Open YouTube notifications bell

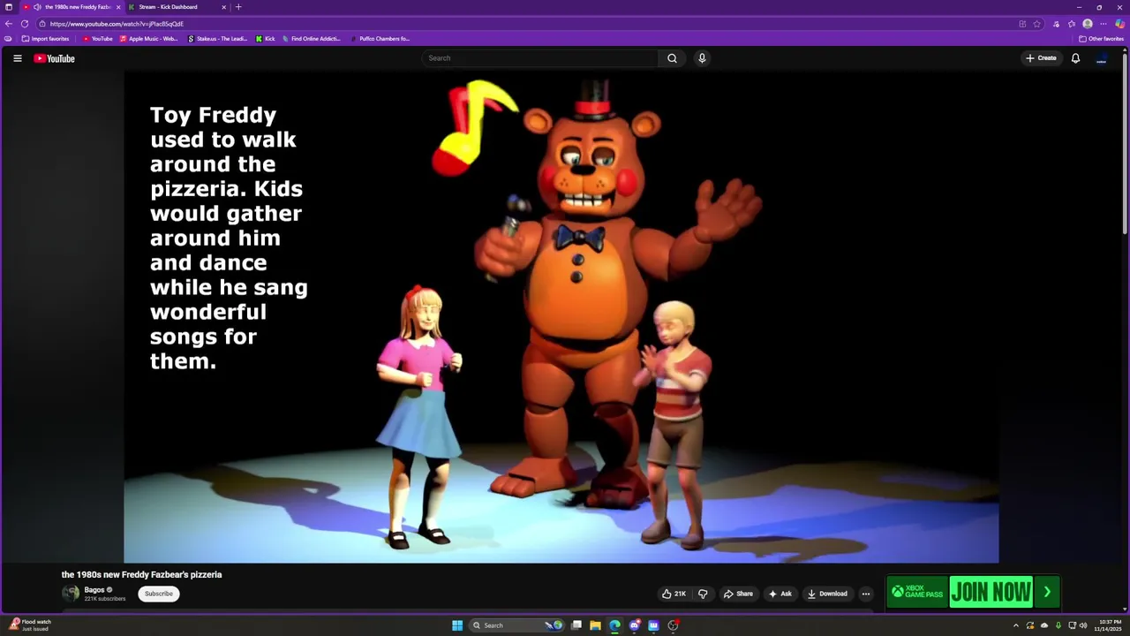click(x=1075, y=58)
